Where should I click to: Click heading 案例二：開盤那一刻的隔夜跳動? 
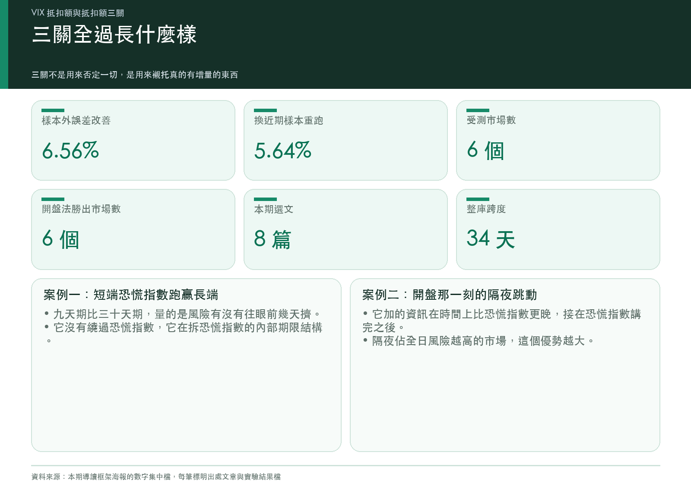click(x=450, y=295)
